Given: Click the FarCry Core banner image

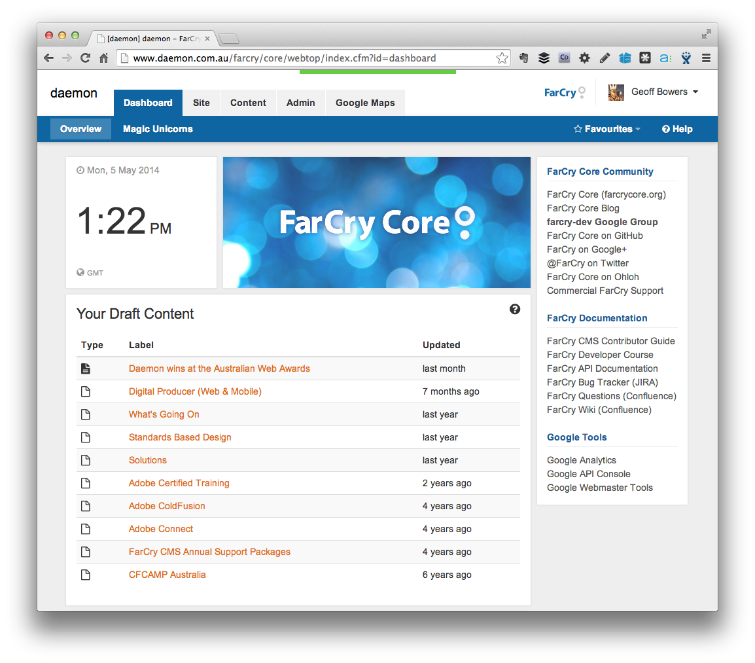Looking at the screenshot, I should tap(377, 223).
